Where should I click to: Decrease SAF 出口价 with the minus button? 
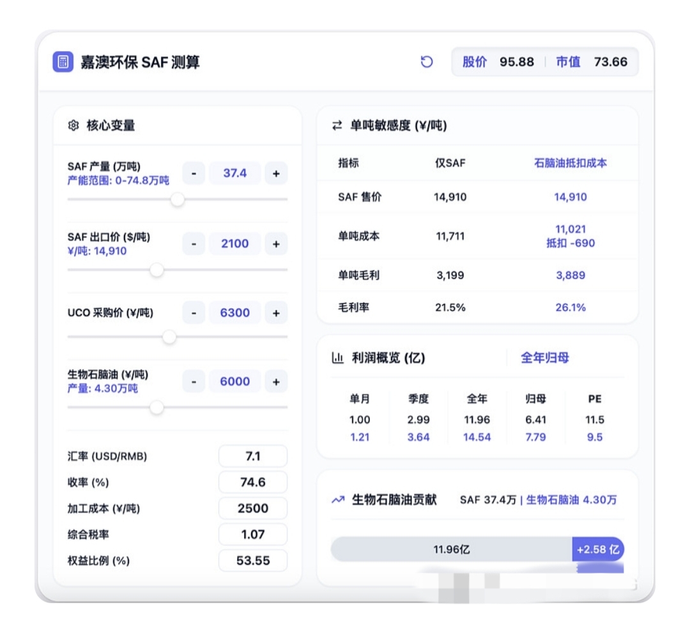click(194, 244)
